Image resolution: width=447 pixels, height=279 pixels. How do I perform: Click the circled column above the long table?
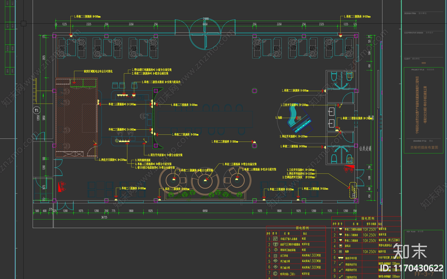tap(254, 90)
